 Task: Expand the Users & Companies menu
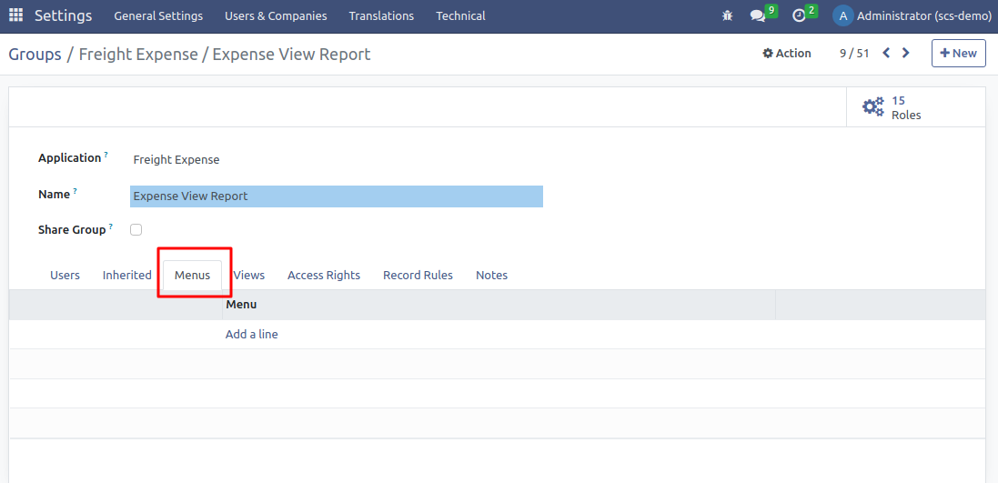click(276, 15)
